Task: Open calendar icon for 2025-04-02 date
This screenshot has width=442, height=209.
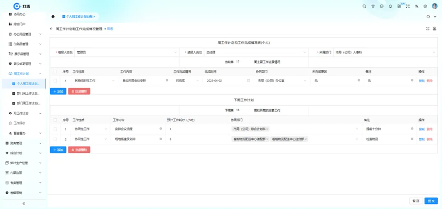Action: [x=248, y=81]
